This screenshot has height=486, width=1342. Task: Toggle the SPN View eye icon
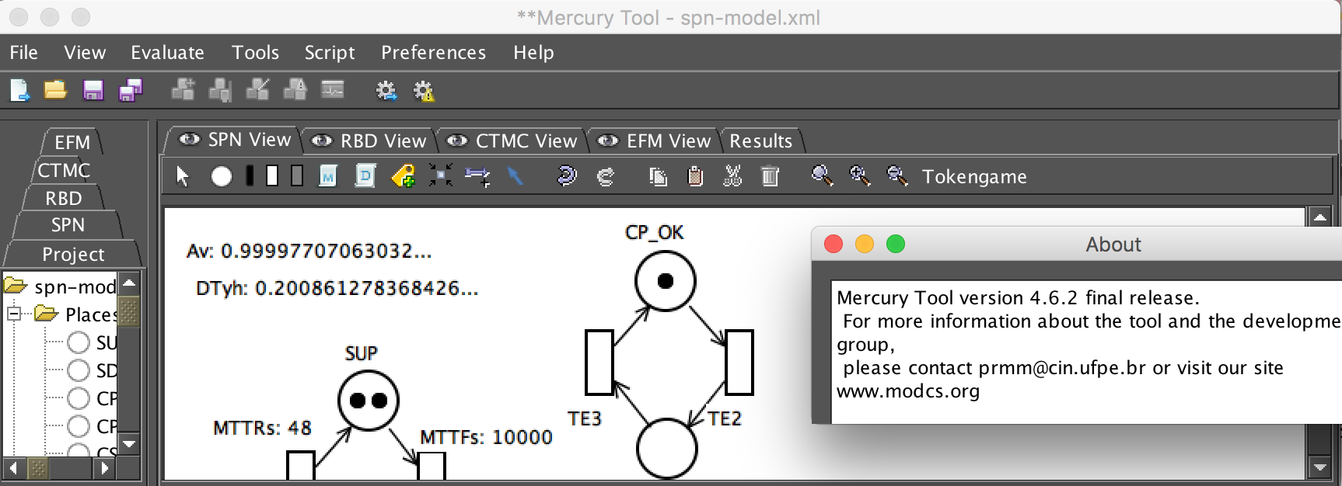(189, 140)
